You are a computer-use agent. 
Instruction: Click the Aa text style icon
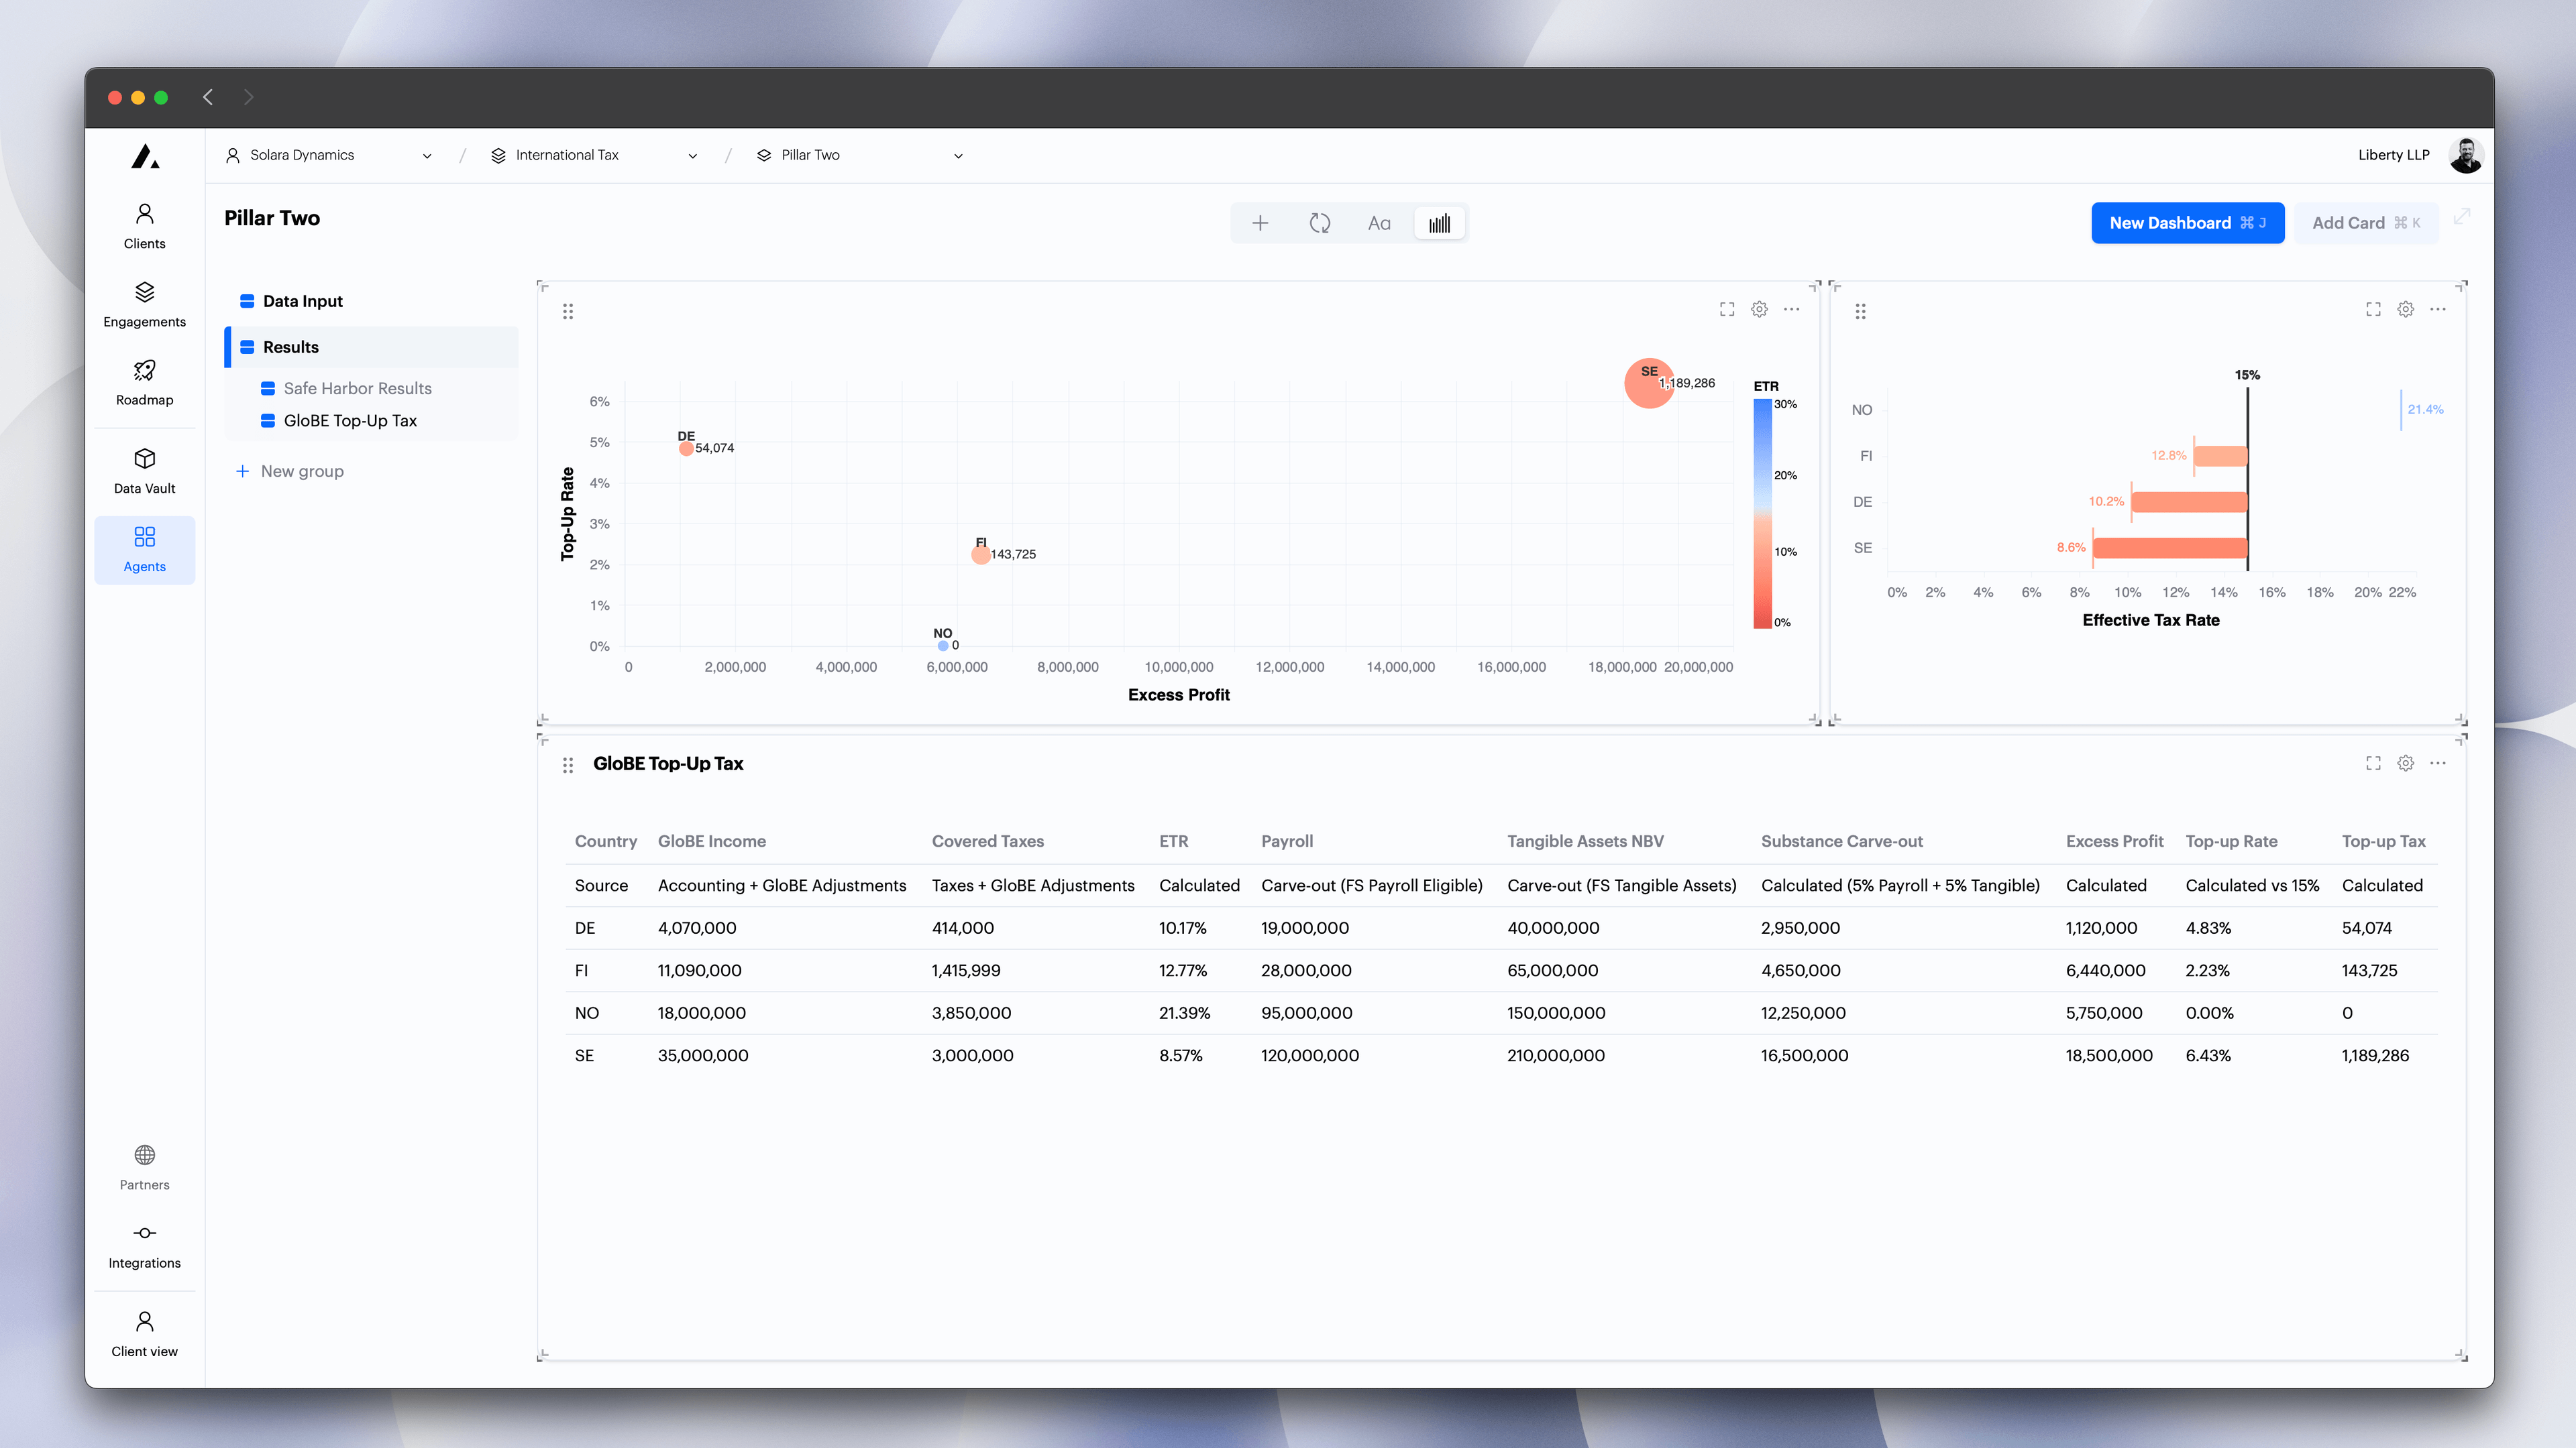tap(1379, 223)
